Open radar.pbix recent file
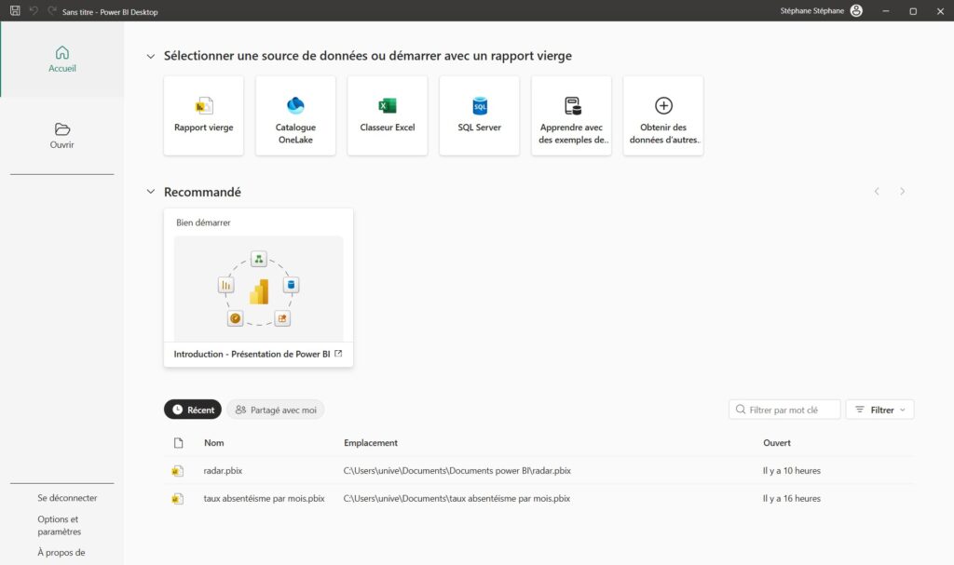Viewport: 954px width, 565px height. click(x=223, y=471)
